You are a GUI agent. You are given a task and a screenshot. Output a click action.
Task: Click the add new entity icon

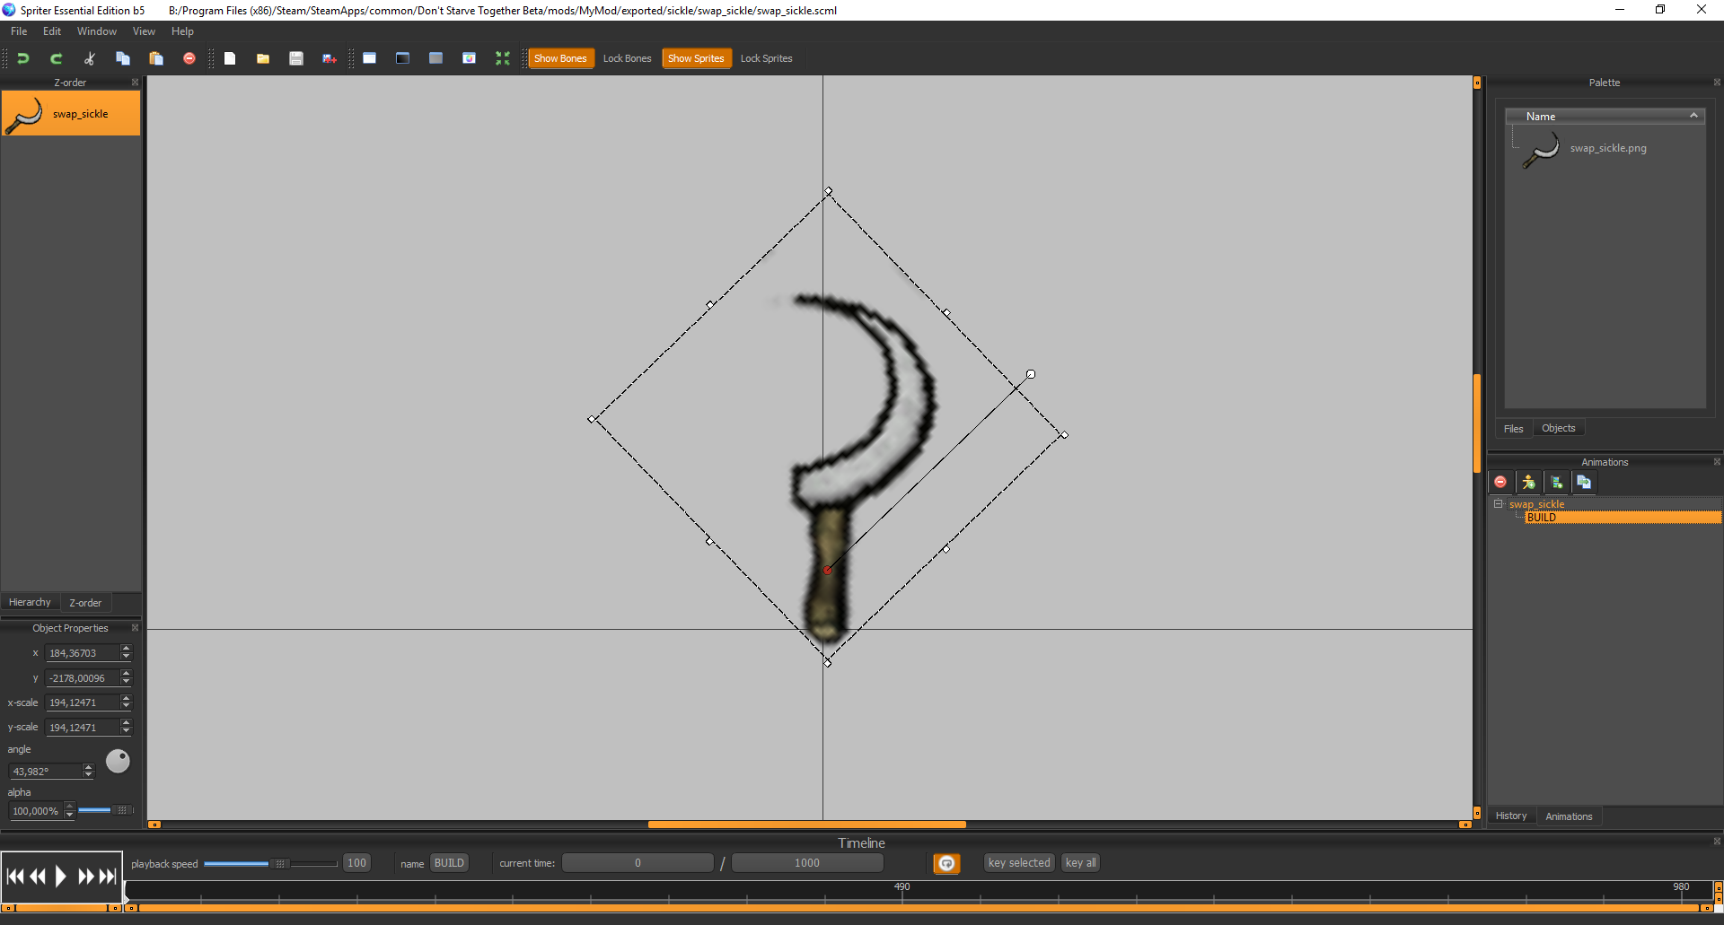coord(1528,483)
